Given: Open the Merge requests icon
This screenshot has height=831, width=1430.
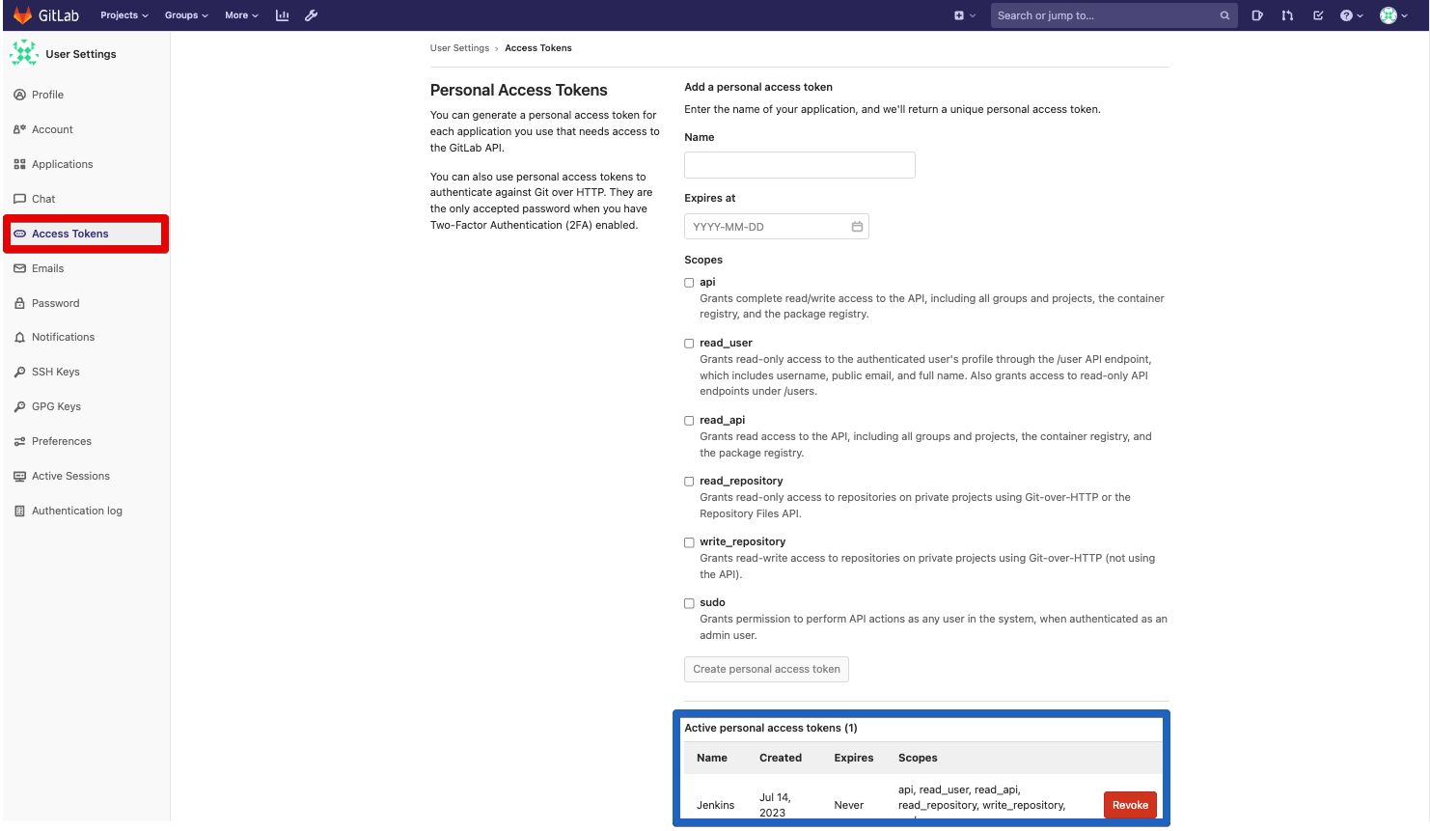Looking at the screenshot, I should point(1287,15).
